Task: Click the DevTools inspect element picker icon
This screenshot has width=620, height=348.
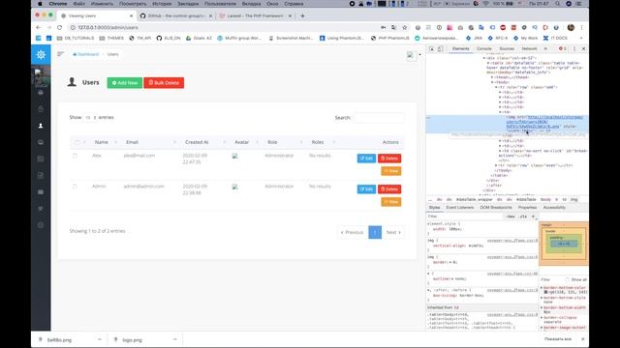Action: coord(432,49)
